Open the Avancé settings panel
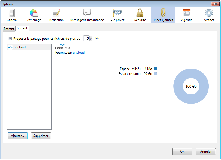221x160 pixels. click(x=209, y=15)
